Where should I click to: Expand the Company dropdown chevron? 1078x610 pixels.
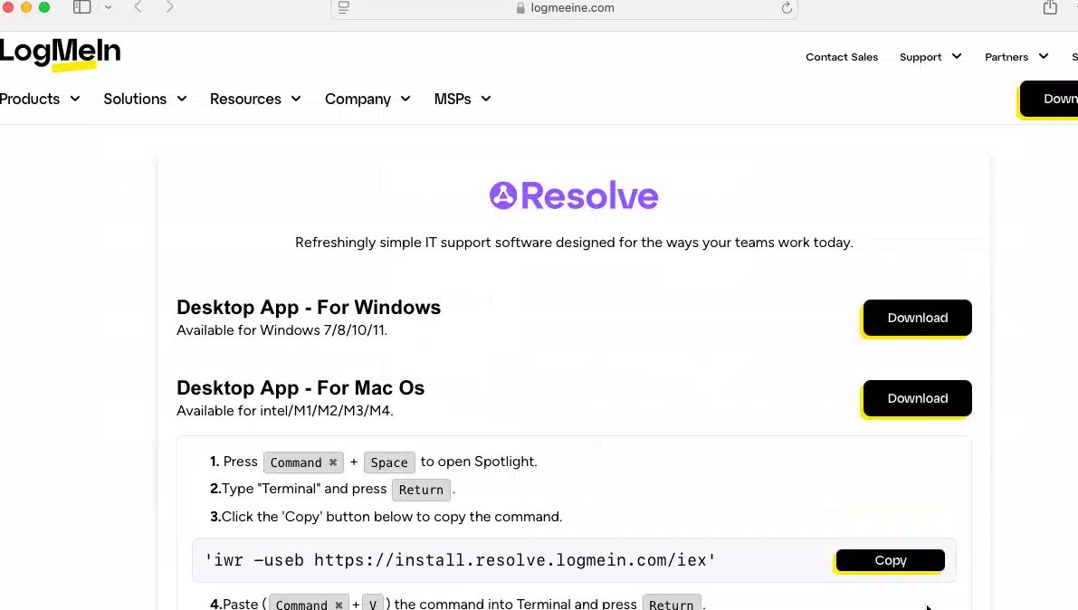click(x=405, y=99)
